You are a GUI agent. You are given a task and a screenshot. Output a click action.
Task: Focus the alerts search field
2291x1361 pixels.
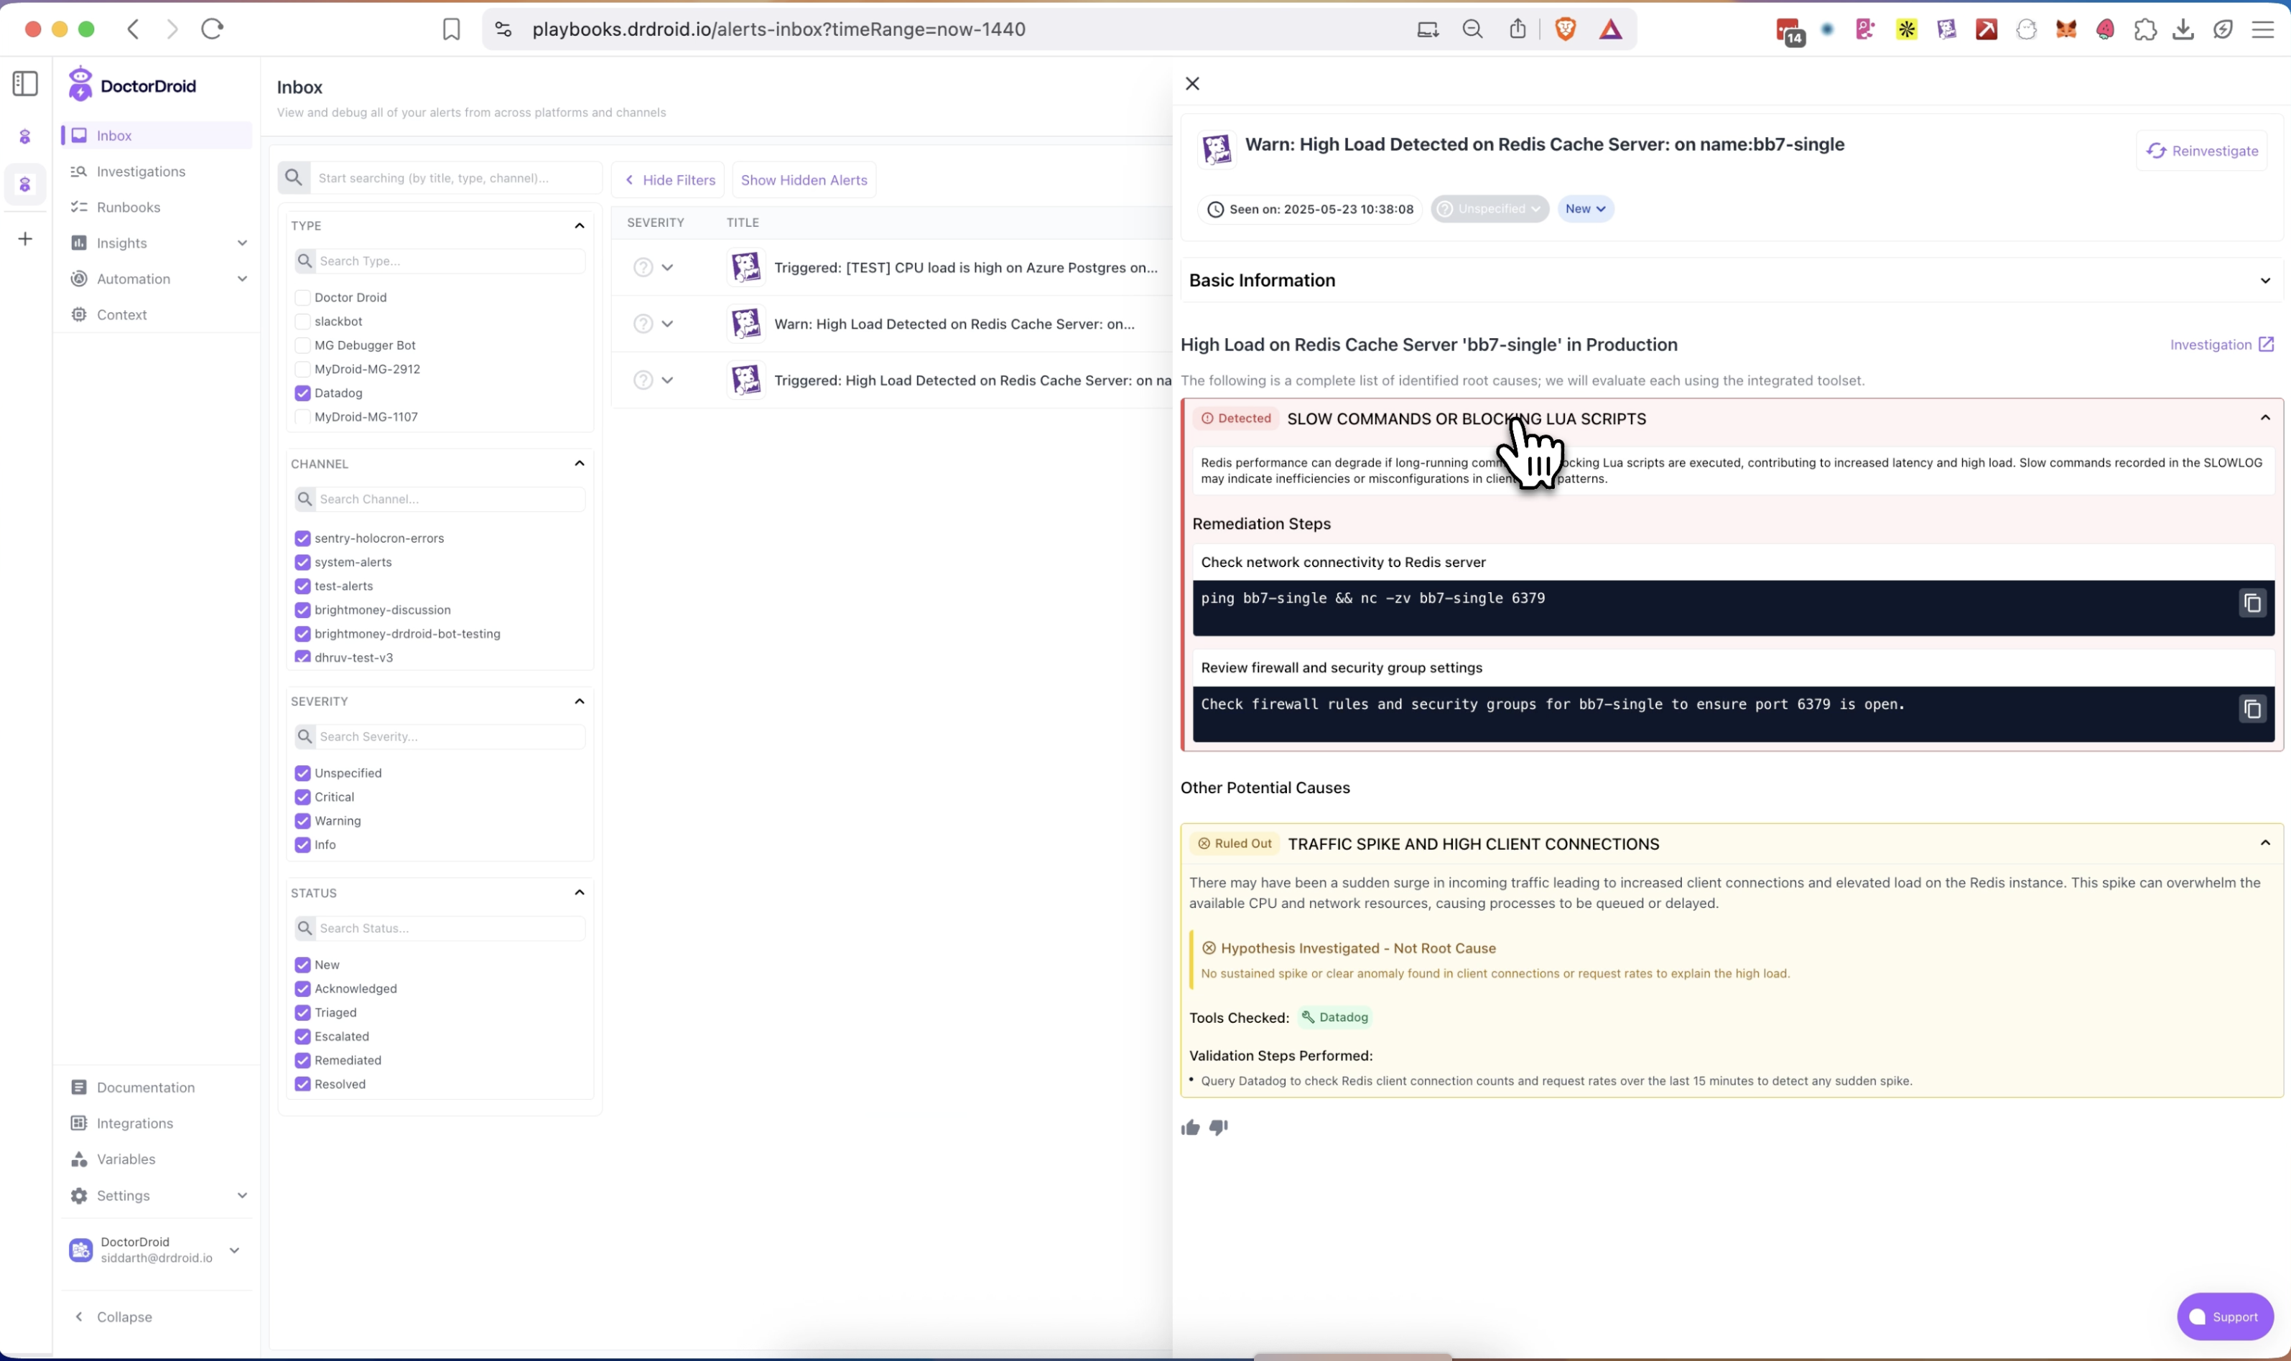tap(455, 178)
